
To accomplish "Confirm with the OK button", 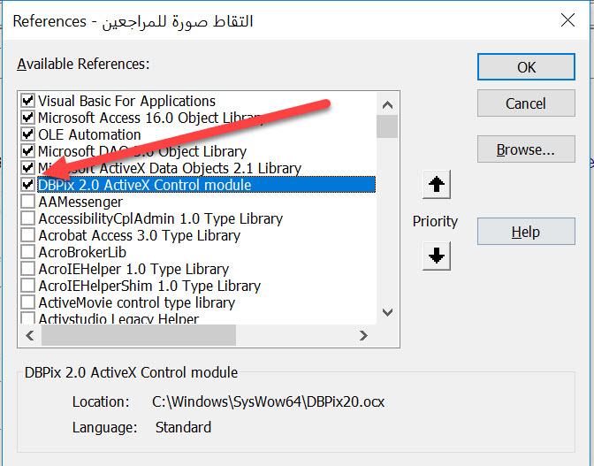I will coord(526,67).
